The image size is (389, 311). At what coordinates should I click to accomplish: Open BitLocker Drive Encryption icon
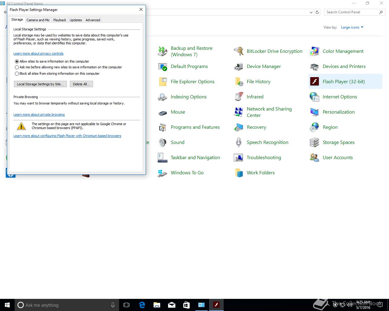pyautogui.click(x=239, y=51)
